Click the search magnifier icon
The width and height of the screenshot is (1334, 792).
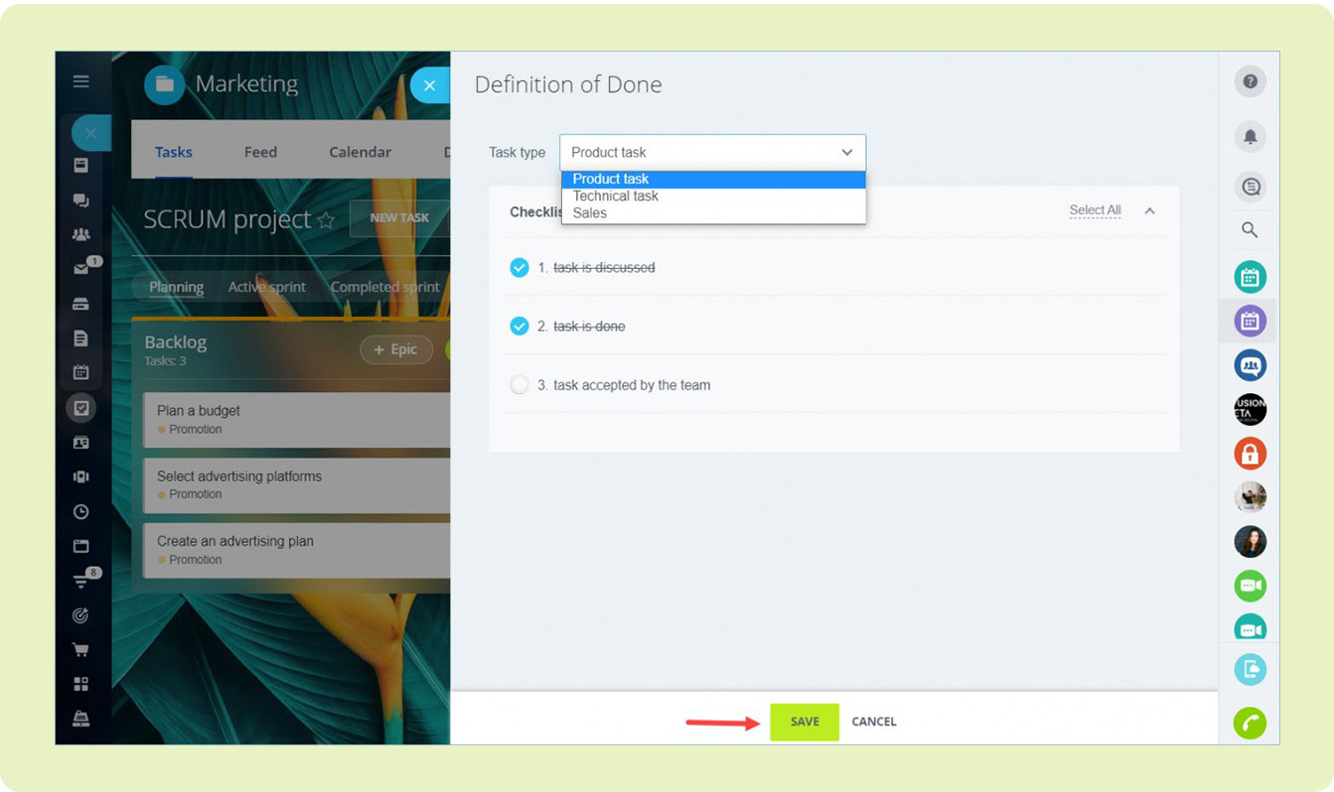pyautogui.click(x=1250, y=230)
